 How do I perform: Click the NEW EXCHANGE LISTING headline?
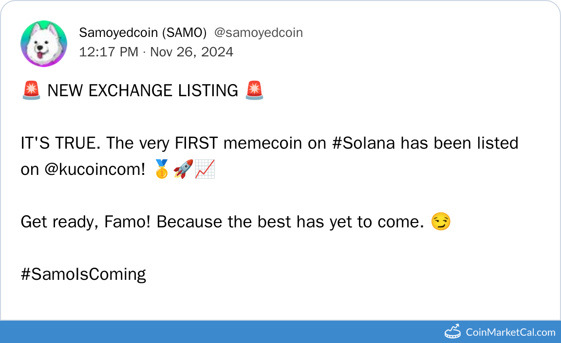pos(143,91)
